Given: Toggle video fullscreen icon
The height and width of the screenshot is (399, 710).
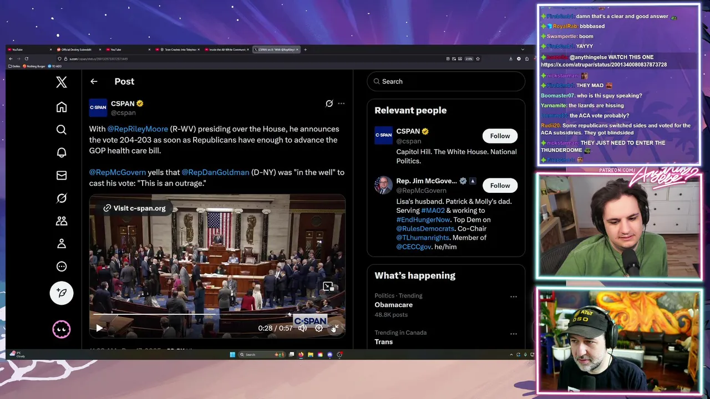Looking at the screenshot, I should pyautogui.click(x=334, y=328).
